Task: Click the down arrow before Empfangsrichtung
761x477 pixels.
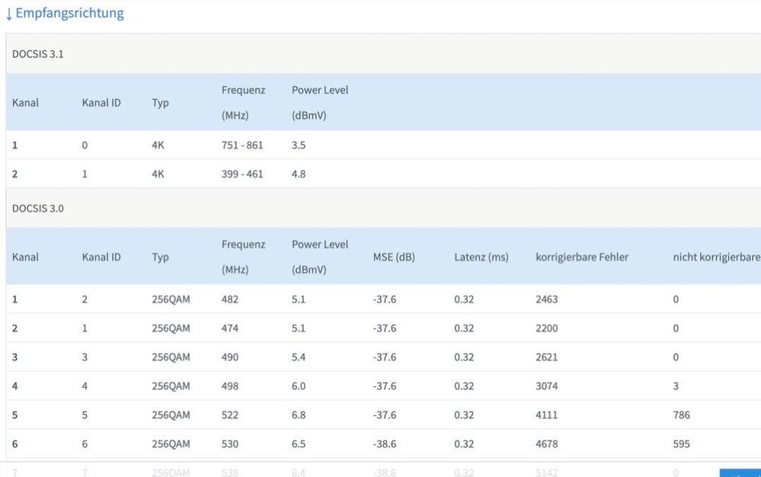Action: [x=8, y=14]
